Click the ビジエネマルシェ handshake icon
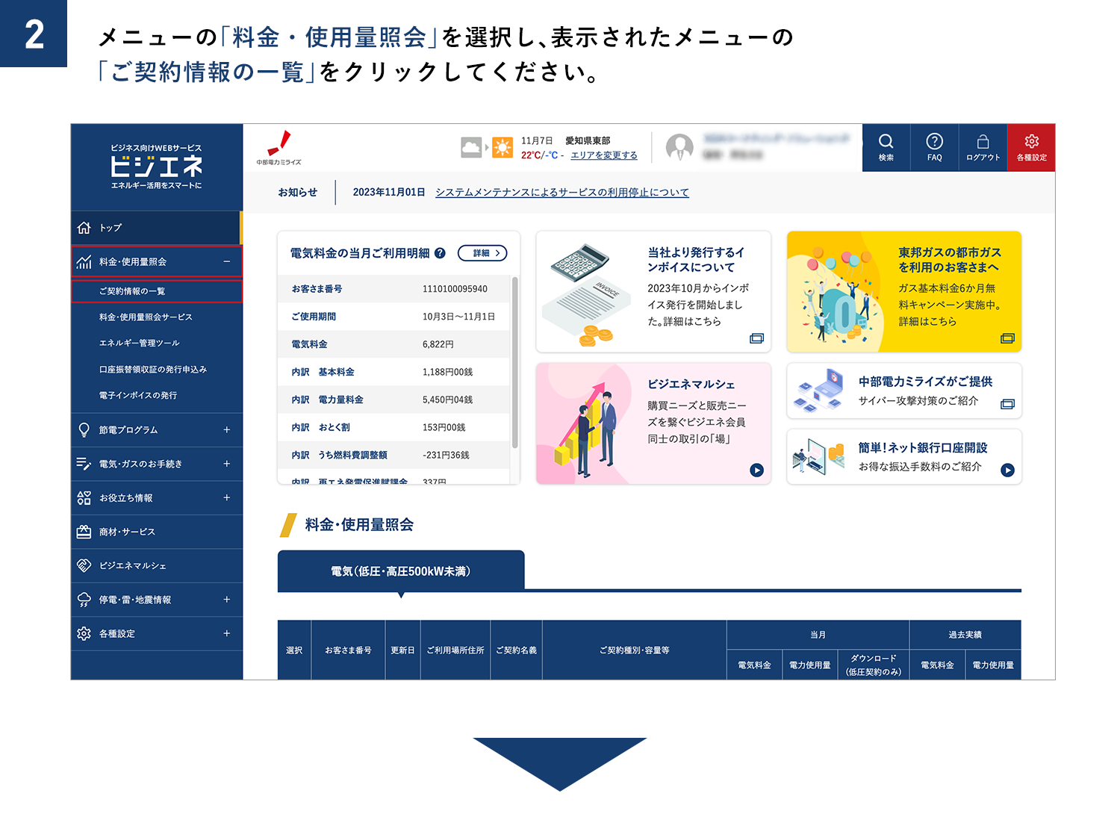 [x=84, y=565]
